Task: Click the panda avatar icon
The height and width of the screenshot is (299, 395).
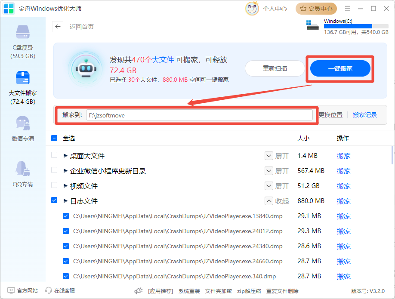Action: 252,9
